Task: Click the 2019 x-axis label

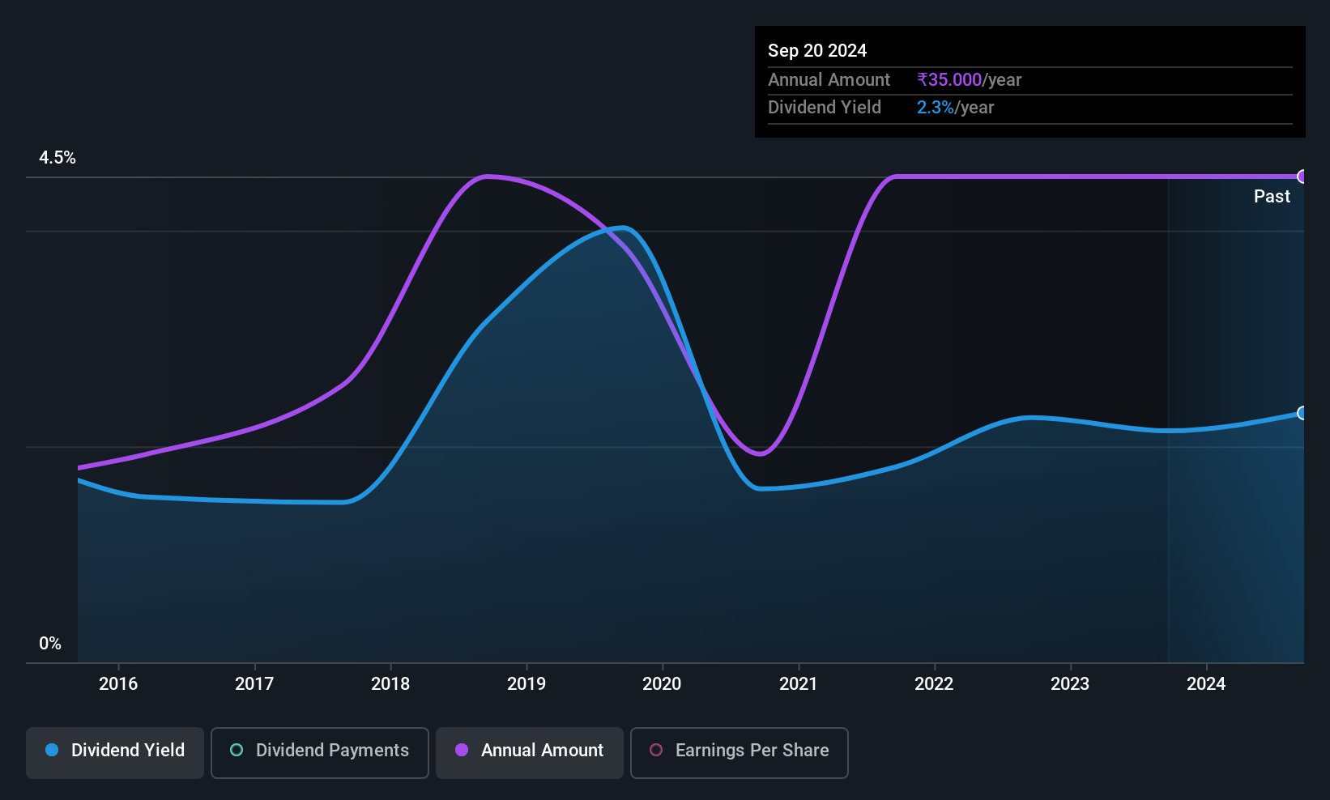Action: (526, 684)
